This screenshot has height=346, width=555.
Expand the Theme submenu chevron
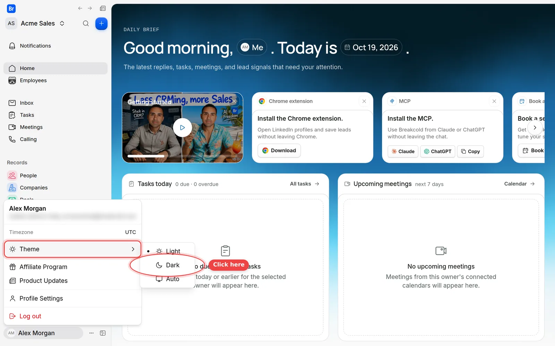coord(133,249)
